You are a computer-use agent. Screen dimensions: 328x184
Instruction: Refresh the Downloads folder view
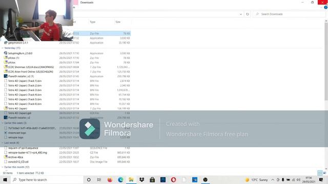pyautogui.click(x=248, y=14)
